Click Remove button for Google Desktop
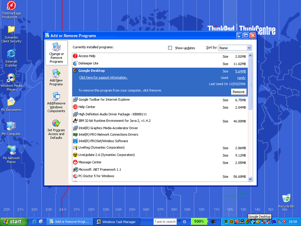 coord(239,92)
